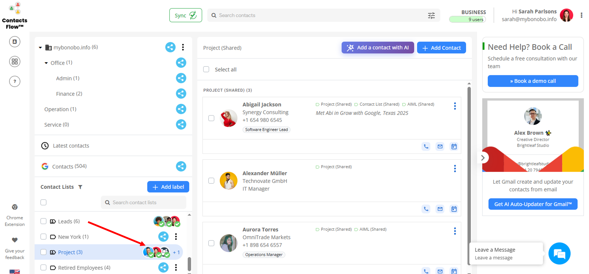Collapse the Office folder

coord(46,63)
